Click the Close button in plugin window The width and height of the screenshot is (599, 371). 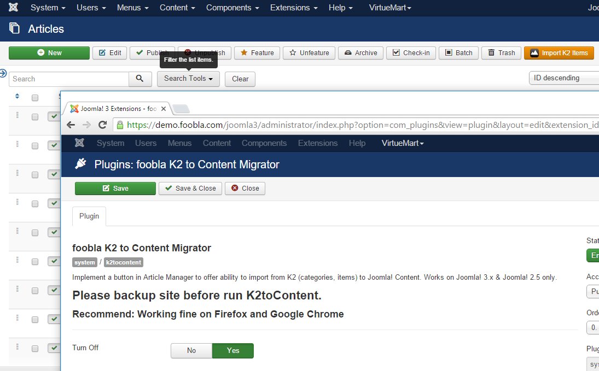[245, 188]
